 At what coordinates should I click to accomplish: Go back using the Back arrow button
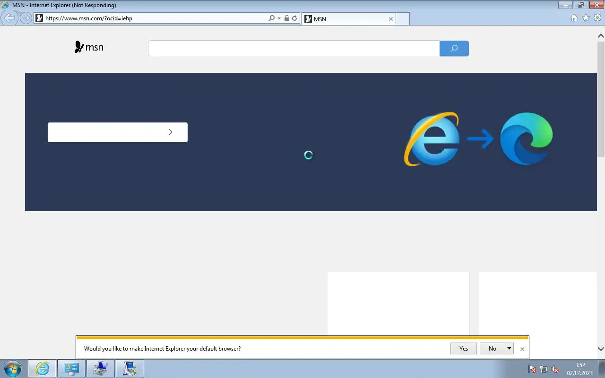pos(9,18)
